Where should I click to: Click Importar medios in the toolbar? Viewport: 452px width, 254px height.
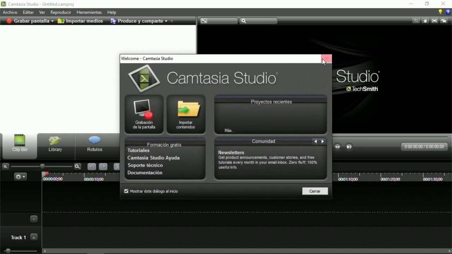tap(80, 21)
